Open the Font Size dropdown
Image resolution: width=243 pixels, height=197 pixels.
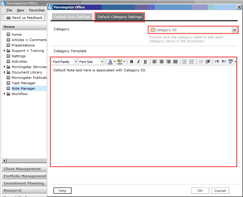(102, 62)
